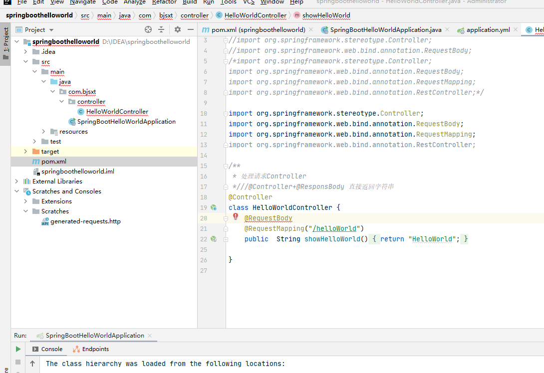Collapse the java folder
This screenshot has width=544, height=373.
pyautogui.click(x=43, y=81)
